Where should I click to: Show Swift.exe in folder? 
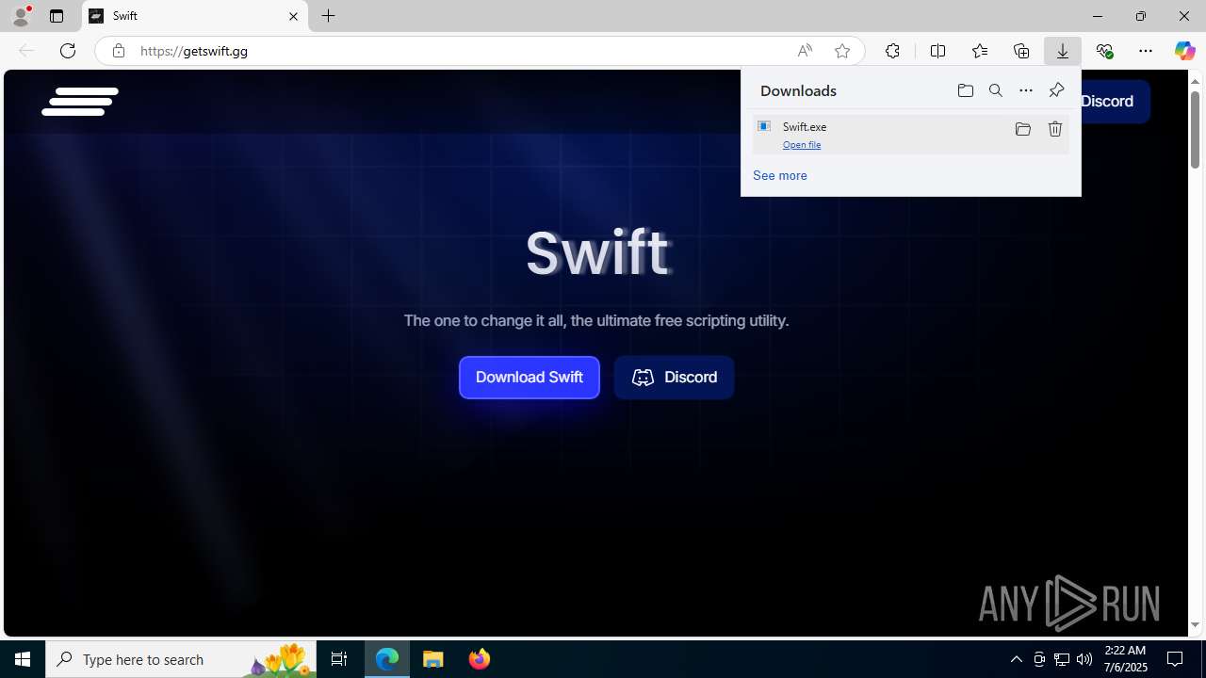tap(1023, 129)
